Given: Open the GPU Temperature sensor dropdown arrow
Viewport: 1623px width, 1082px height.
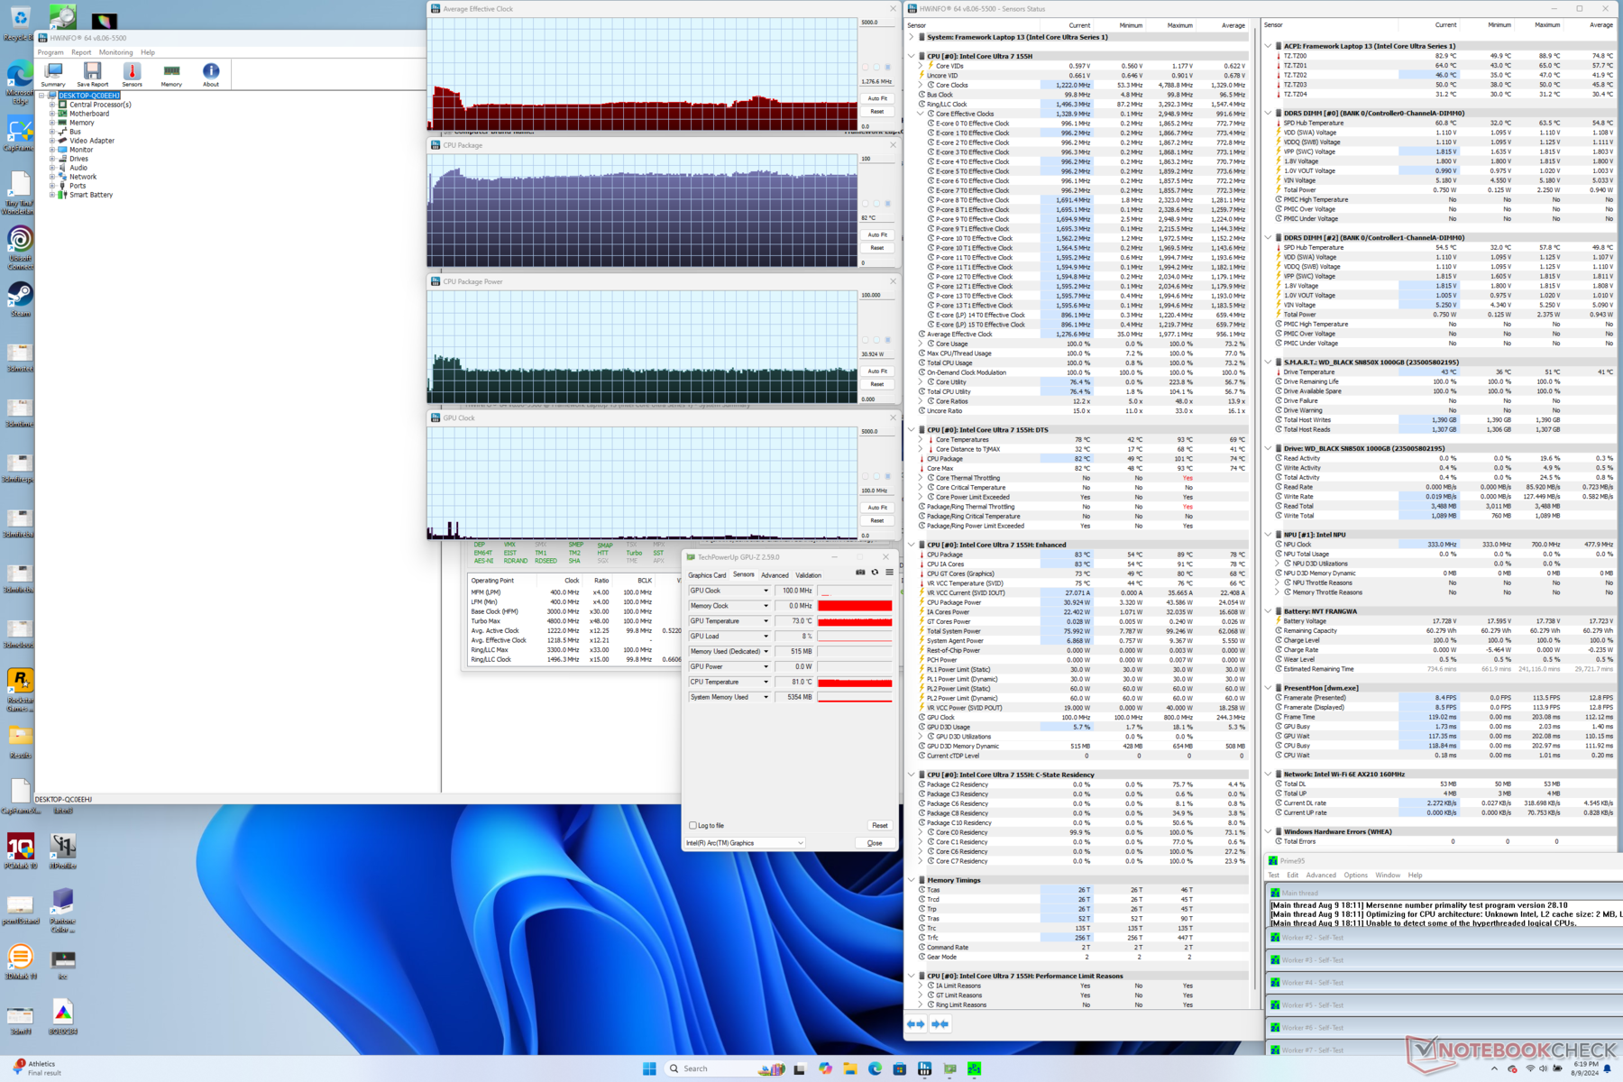Looking at the screenshot, I should click(766, 621).
